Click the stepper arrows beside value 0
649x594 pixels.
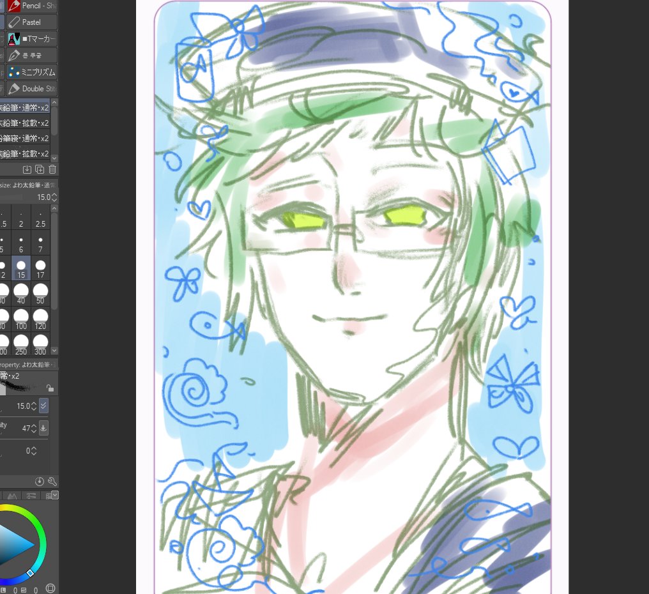click(34, 451)
